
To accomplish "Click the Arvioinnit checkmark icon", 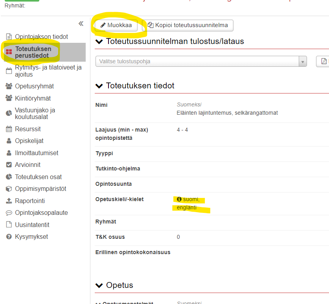I will pyautogui.click(x=9, y=165).
